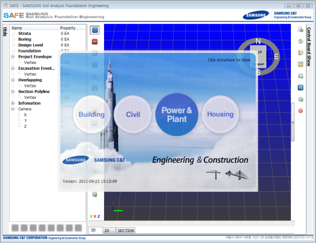316x243 pixels.
Task: Select the Foundation row
Action: pos(29,51)
